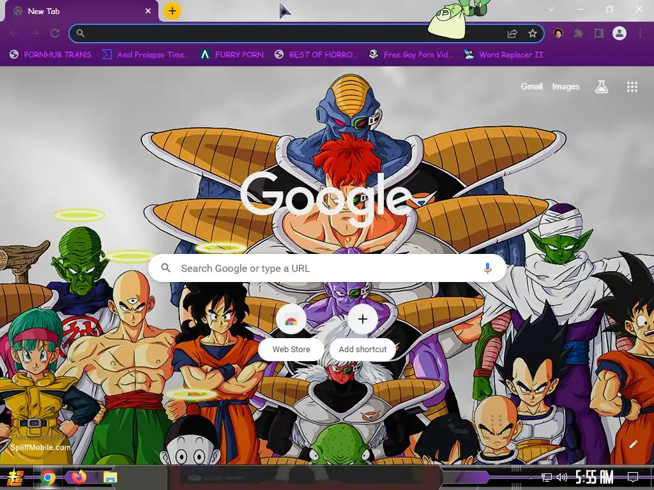This screenshot has height=490, width=654.
Task: Open Google Images link
Action: tap(566, 86)
